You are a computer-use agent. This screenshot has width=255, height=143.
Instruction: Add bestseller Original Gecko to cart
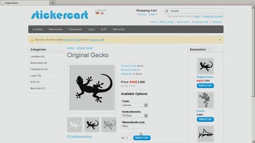click(x=205, y=86)
